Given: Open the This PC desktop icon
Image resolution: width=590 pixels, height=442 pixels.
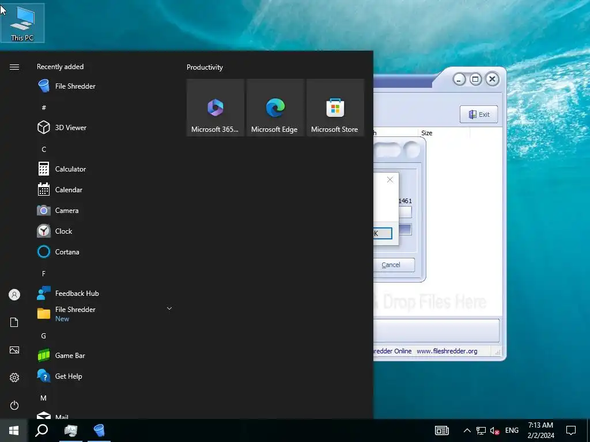Looking at the screenshot, I should click(x=22, y=23).
